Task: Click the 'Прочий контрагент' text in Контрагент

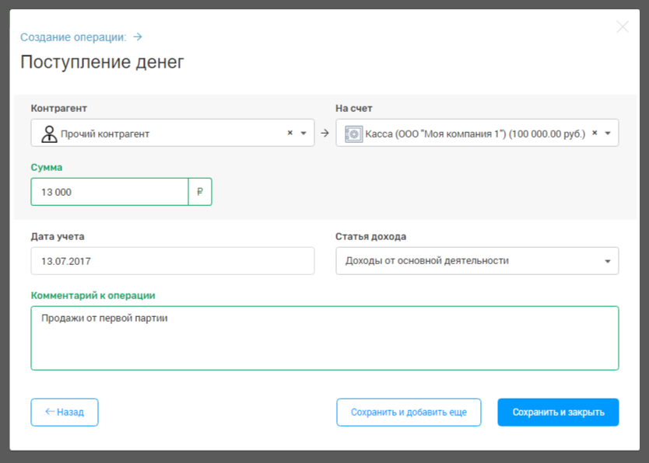Action: (x=105, y=134)
